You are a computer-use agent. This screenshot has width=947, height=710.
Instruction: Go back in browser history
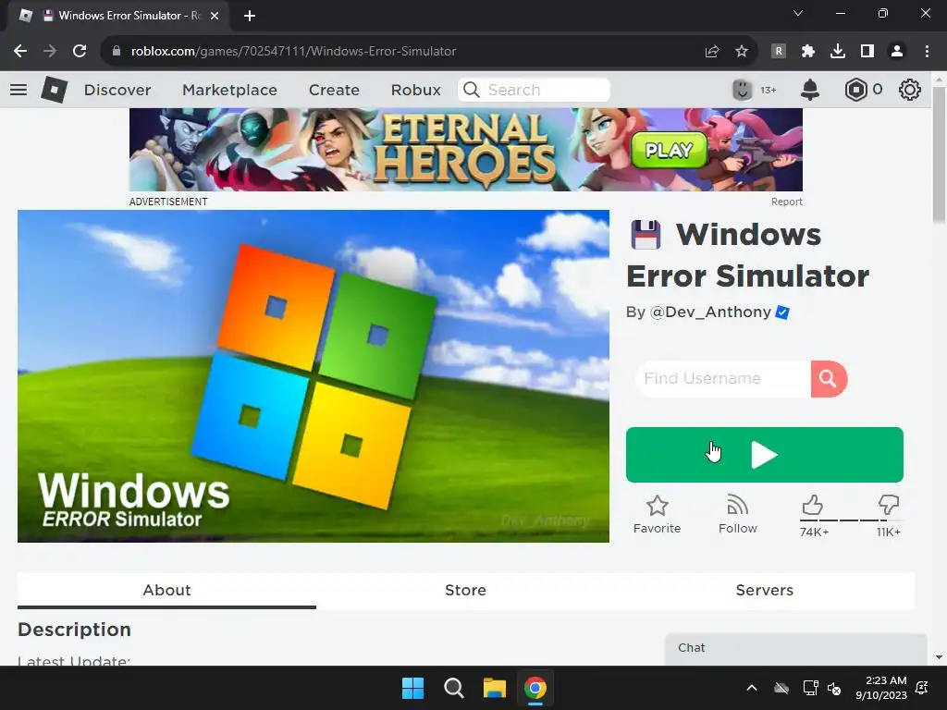click(x=20, y=52)
